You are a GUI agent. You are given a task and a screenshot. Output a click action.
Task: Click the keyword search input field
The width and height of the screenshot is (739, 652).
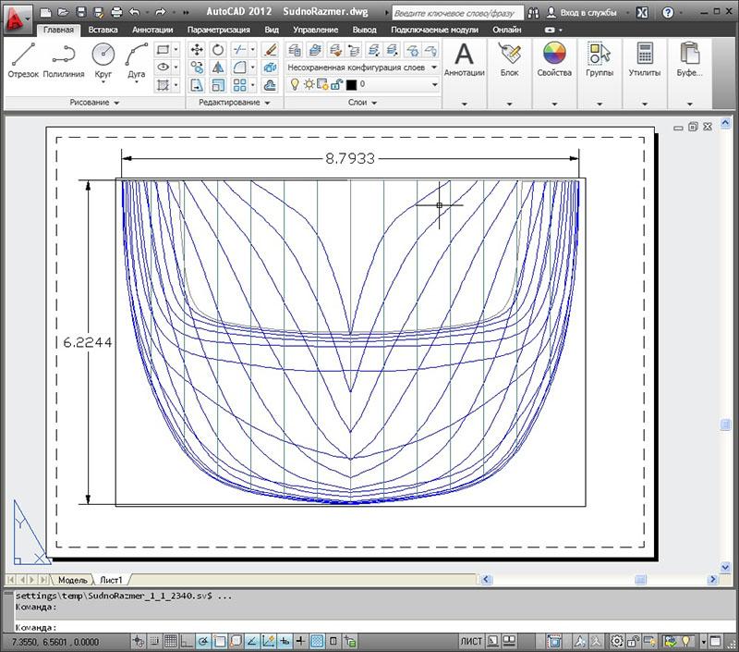pos(459,14)
